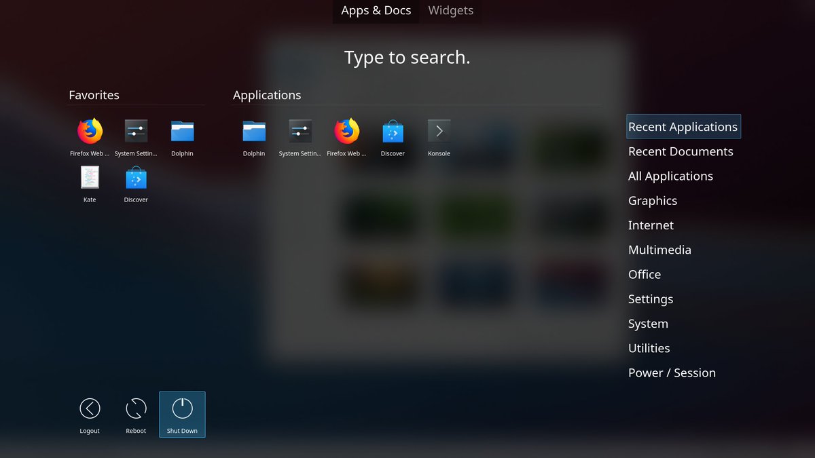Open Firefox Web Browser from Favorites
Image resolution: width=815 pixels, height=458 pixels.
pyautogui.click(x=89, y=134)
